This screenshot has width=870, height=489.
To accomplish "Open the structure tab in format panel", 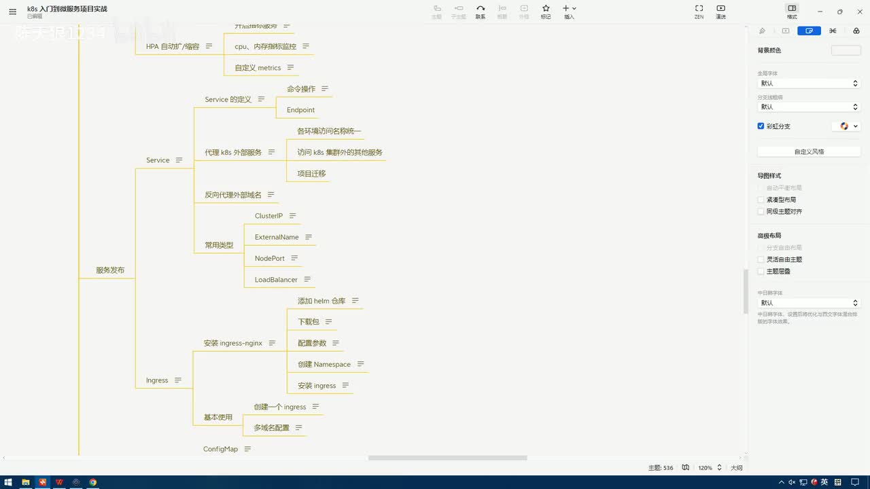I will 833,31.
